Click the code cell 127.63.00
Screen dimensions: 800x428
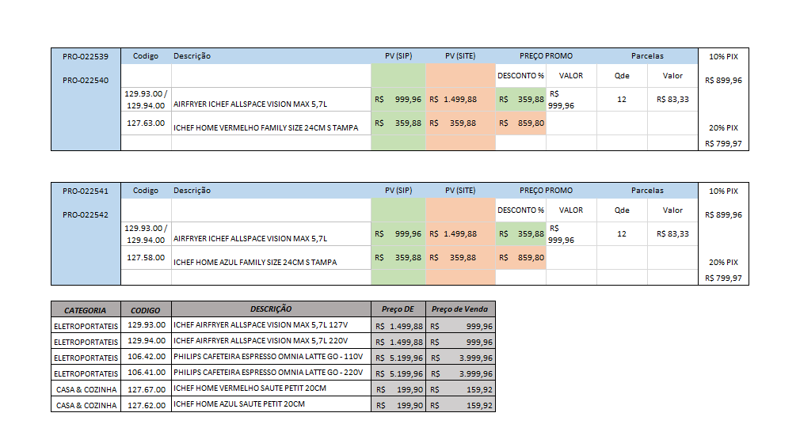pyautogui.click(x=146, y=123)
